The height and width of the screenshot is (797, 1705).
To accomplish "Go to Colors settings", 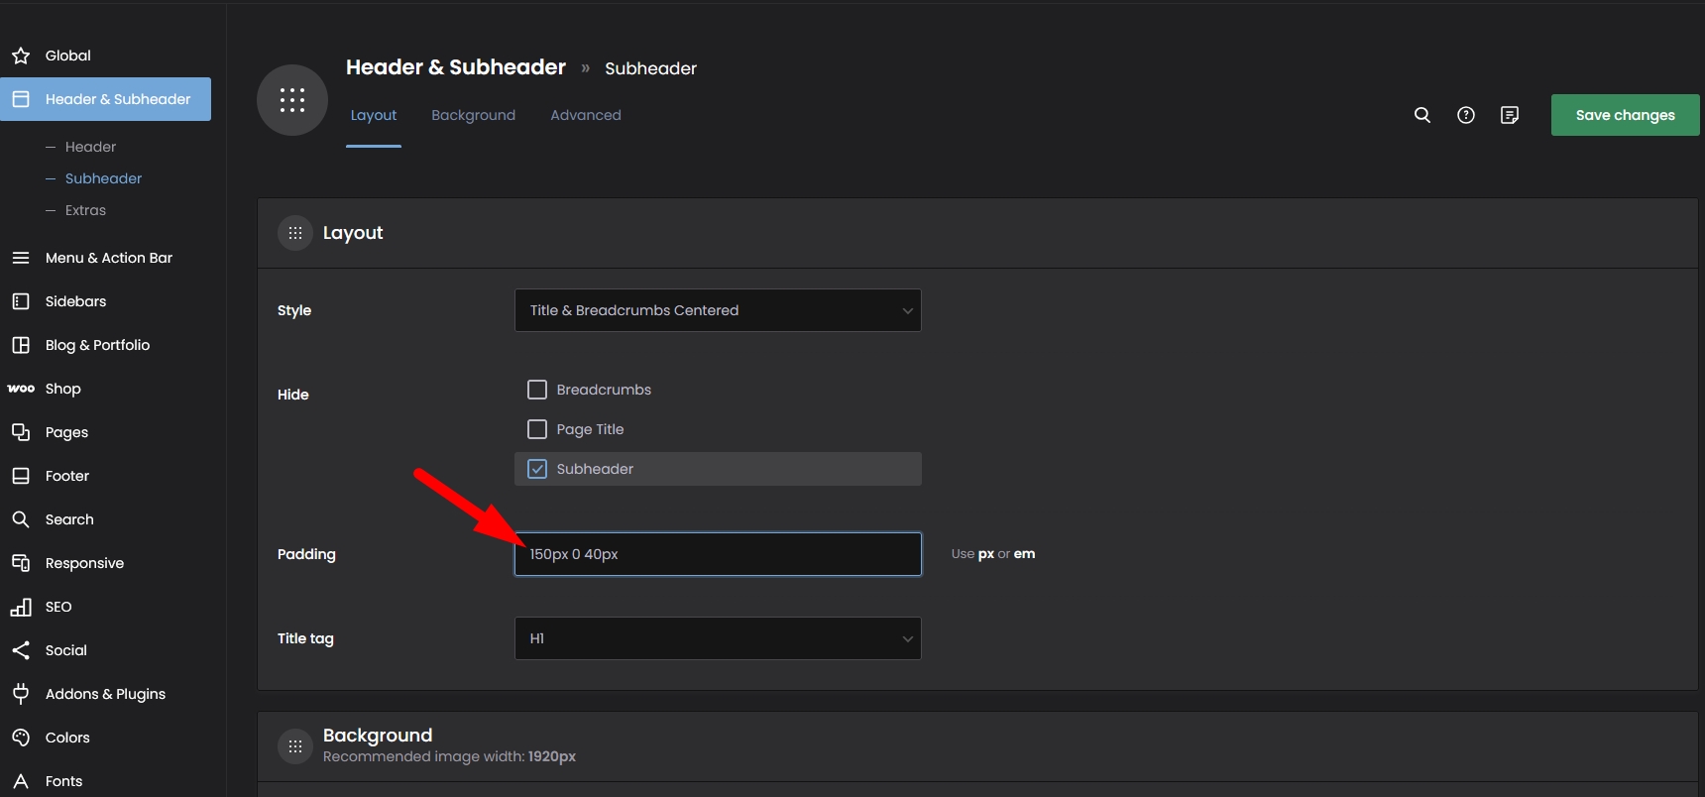I will [x=67, y=738].
